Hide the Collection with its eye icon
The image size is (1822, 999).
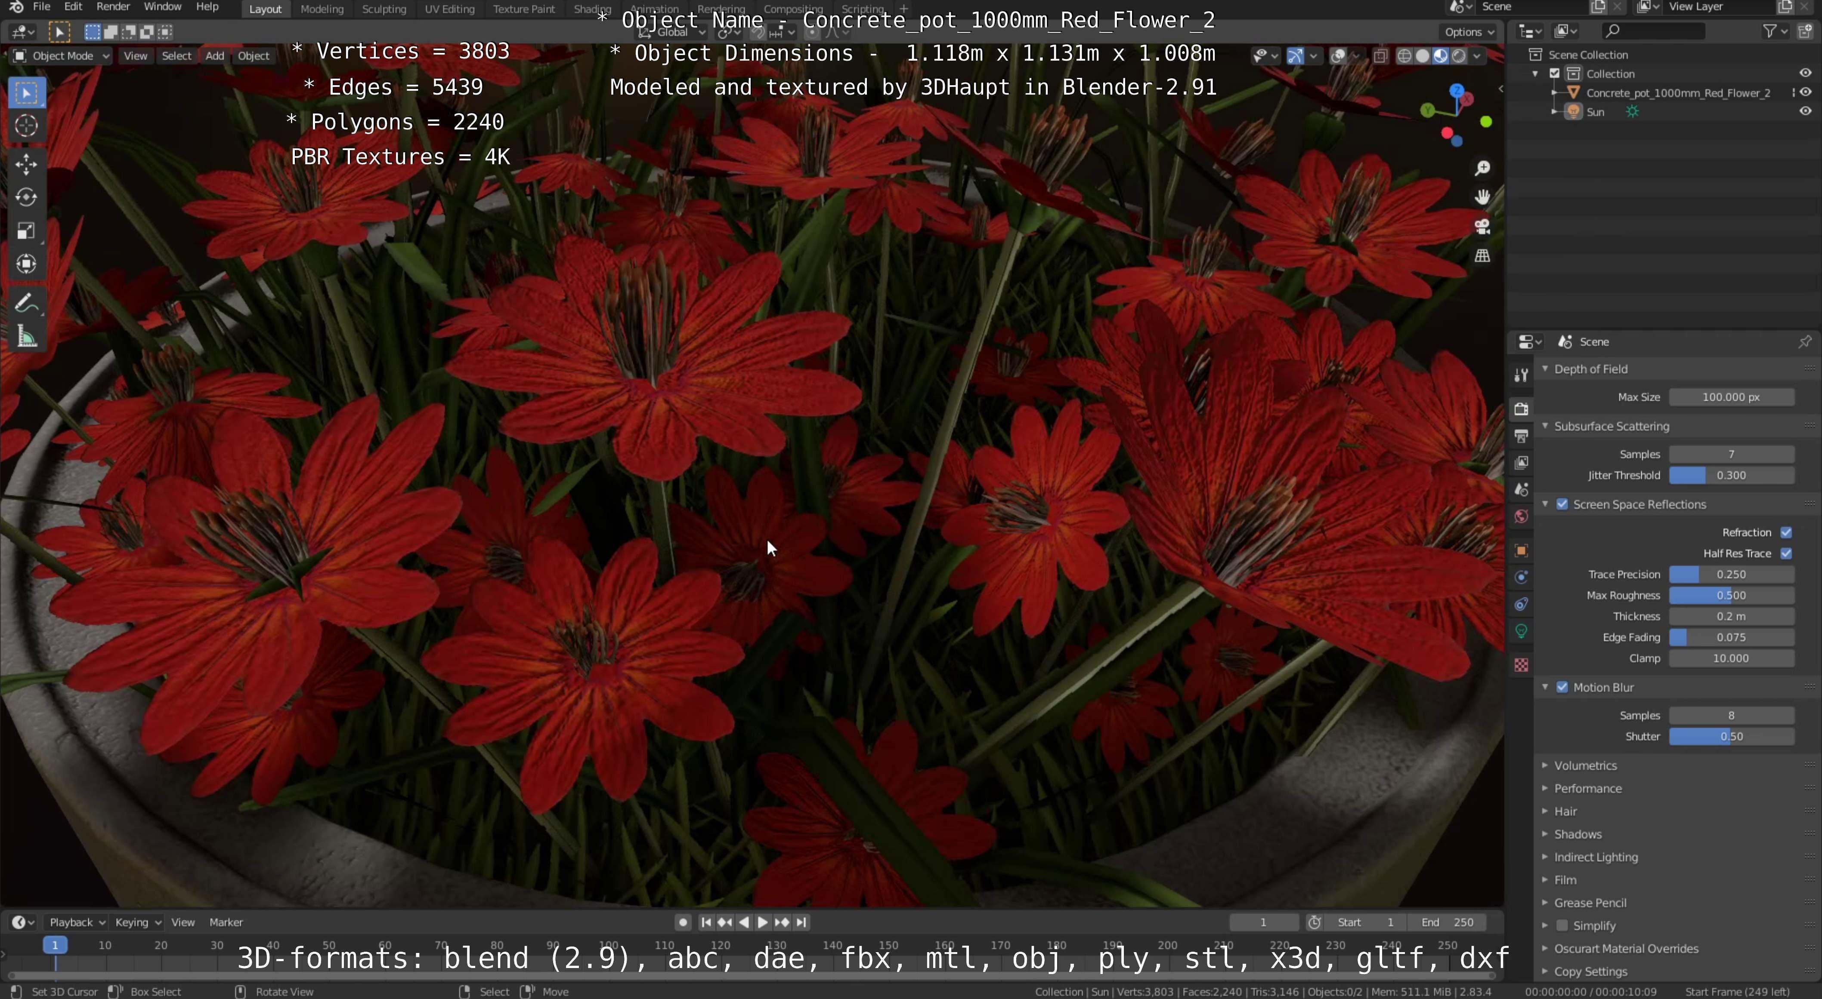pos(1805,74)
